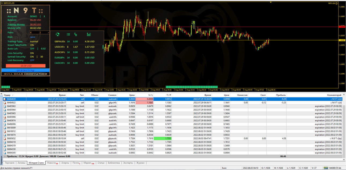Click the order icon of order 56694319
Image resolution: width=346 pixels, height=170 pixels.
tap(5, 146)
